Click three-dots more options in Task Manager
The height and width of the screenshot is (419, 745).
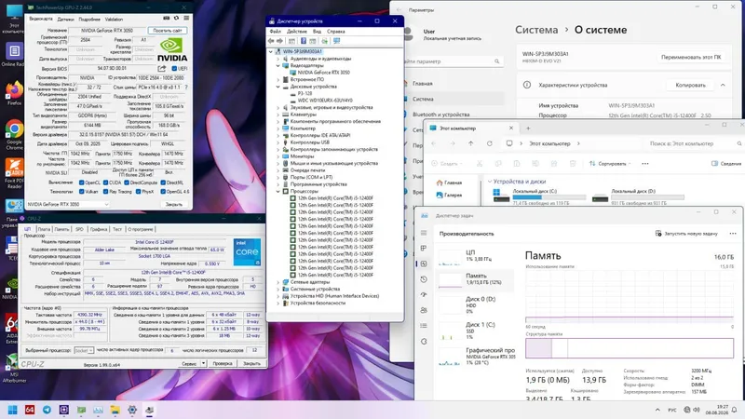(733, 234)
